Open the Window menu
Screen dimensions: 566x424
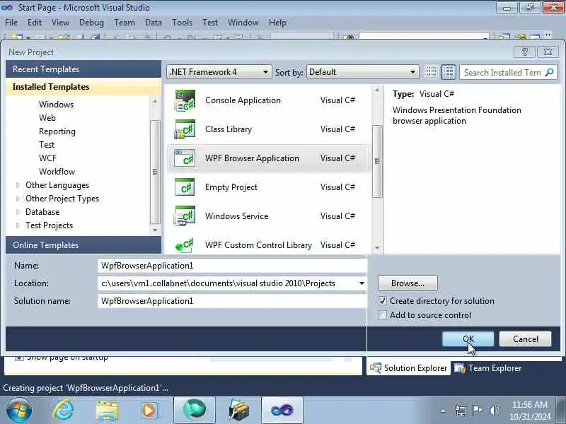(x=243, y=23)
